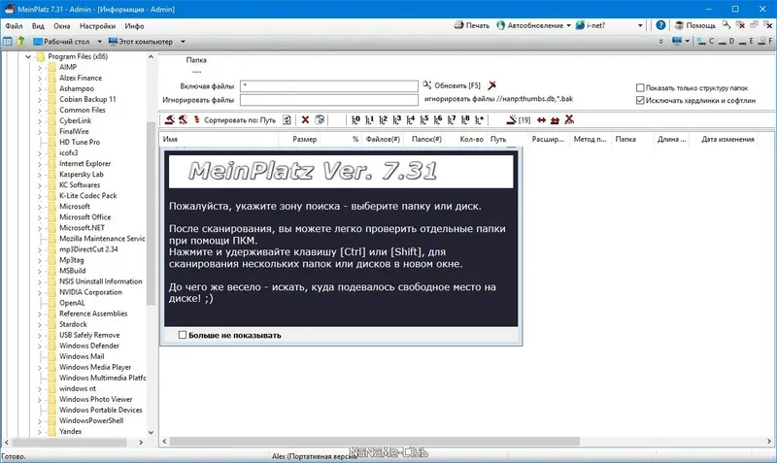
Task: Expand tree to level 5 icon
Action: click(x=424, y=119)
